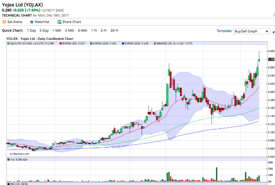This screenshot has height=185, width=275.
Task: Select the 5-Day quick chart
Action: coord(44,31)
